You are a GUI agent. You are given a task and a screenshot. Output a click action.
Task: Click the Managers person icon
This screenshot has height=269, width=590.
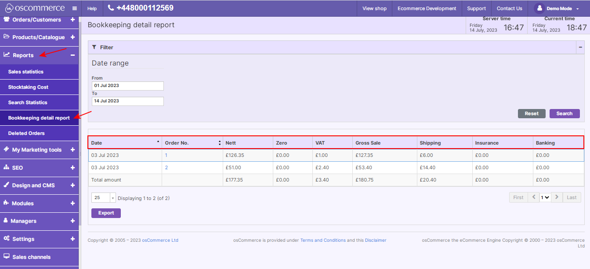tap(6, 221)
